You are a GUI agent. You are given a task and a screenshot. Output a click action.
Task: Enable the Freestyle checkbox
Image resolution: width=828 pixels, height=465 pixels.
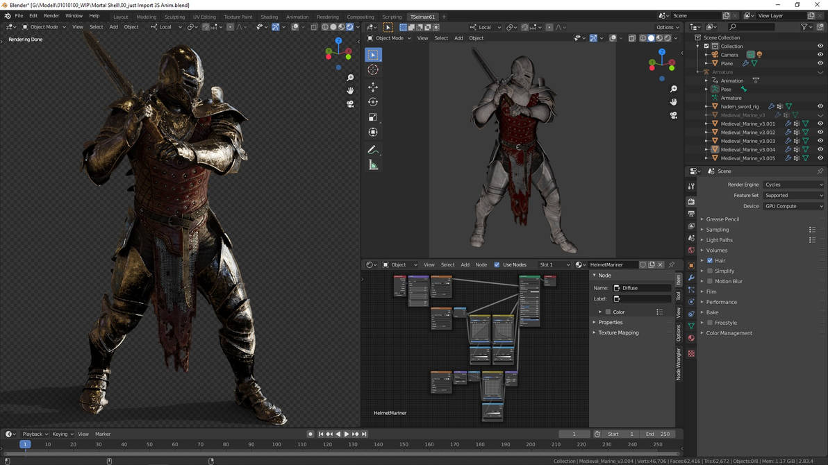[x=710, y=323]
